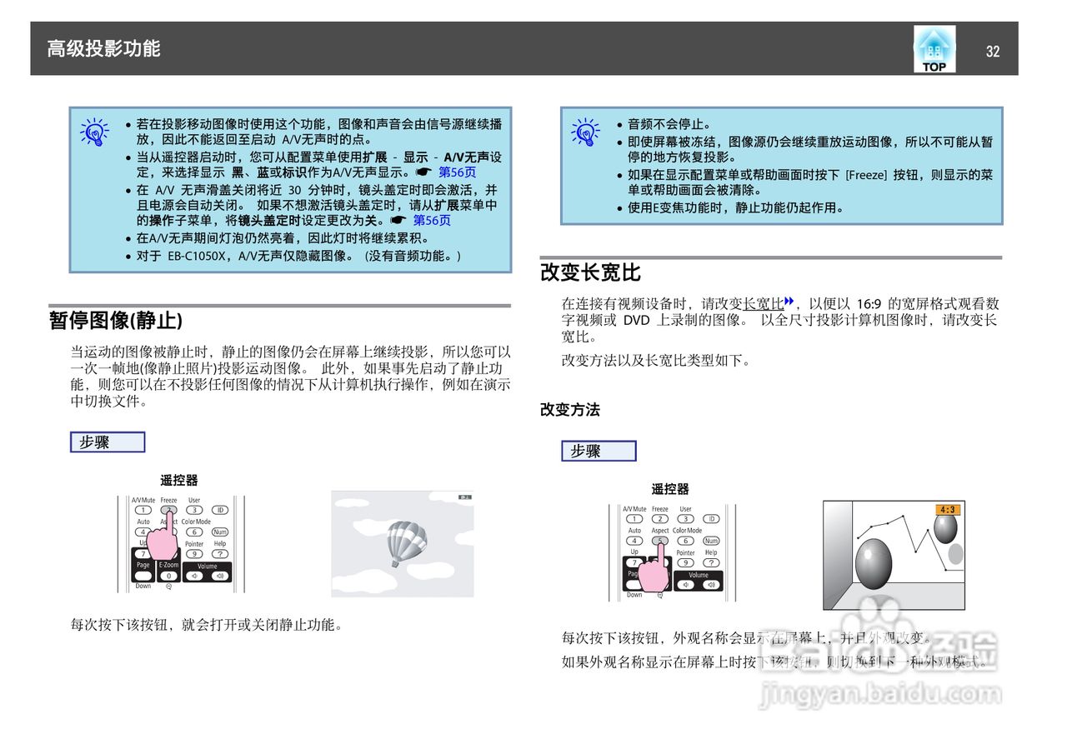Click the Page Down key on the remote
1067x754 pixels.
[x=143, y=574]
